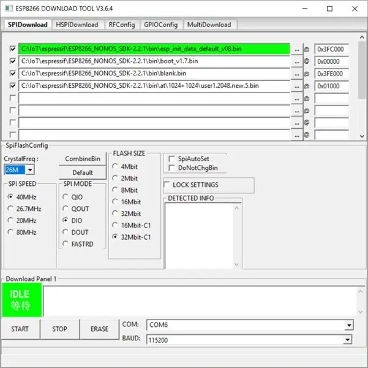Click the CombineBin button
Screen dimensions: 368x368
[x=83, y=159]
